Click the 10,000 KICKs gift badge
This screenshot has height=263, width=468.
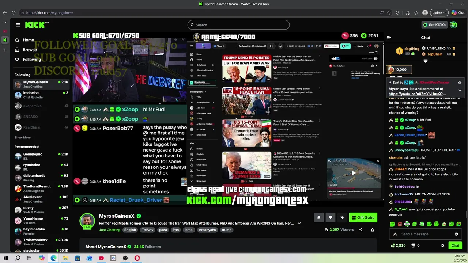399,69
